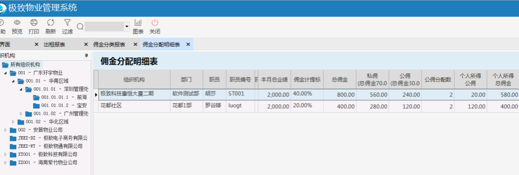Click the 部门 column header
Screen dimensions: 519x175
pyautogui.click(x=186, y=80)
